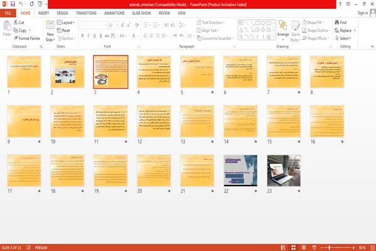Click the Cut scissors button
This screenshot has height=251, width=376.
click(19, 23)
